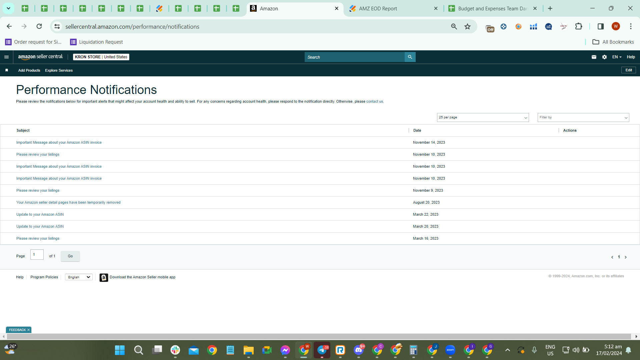Expand the Filter by dropdown
Viewport: 640px width, 360px height.
pos(583,117)
